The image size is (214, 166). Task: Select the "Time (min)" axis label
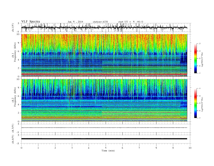pos(108,151)
